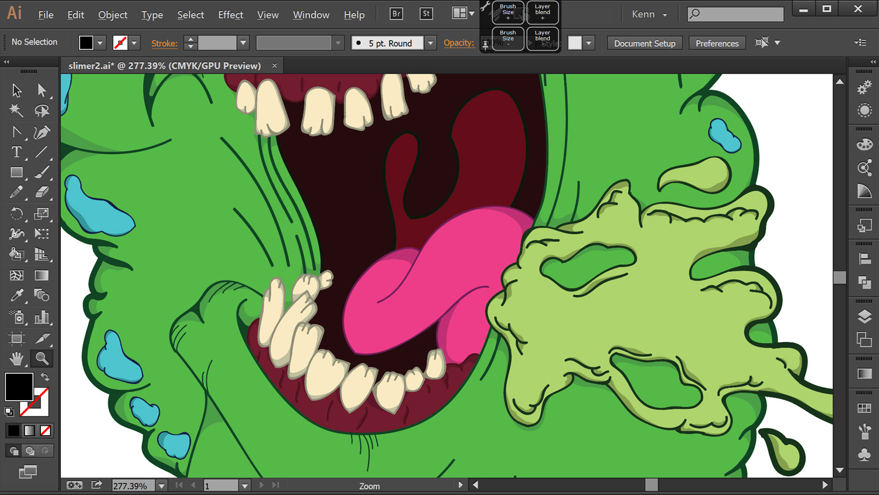879x495 pixels.
Task: Open the Symbols panel club icon
Action: coord(864,455)
